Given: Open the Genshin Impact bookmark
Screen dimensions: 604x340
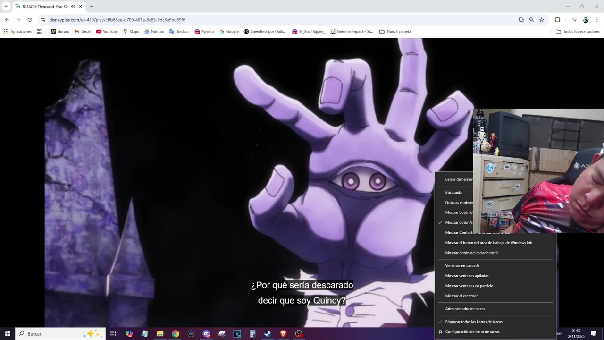Looking at the screenshot, I should pos(352,32).
